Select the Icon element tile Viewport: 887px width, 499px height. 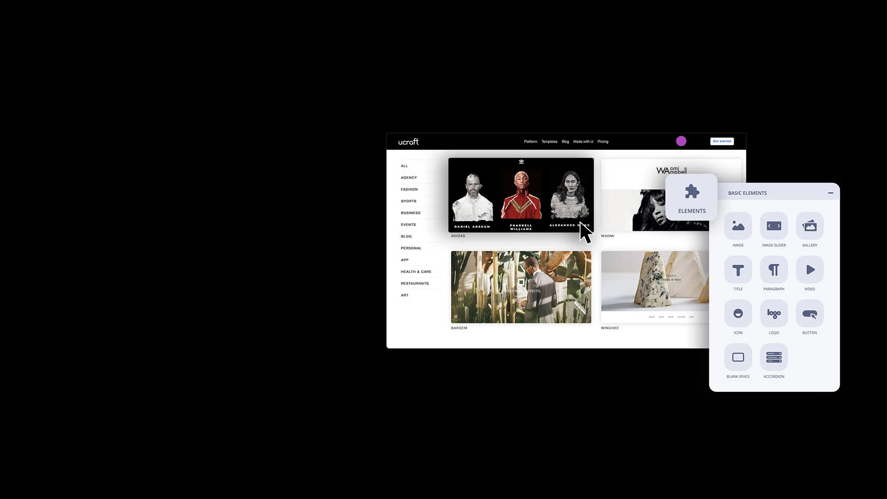738,314
